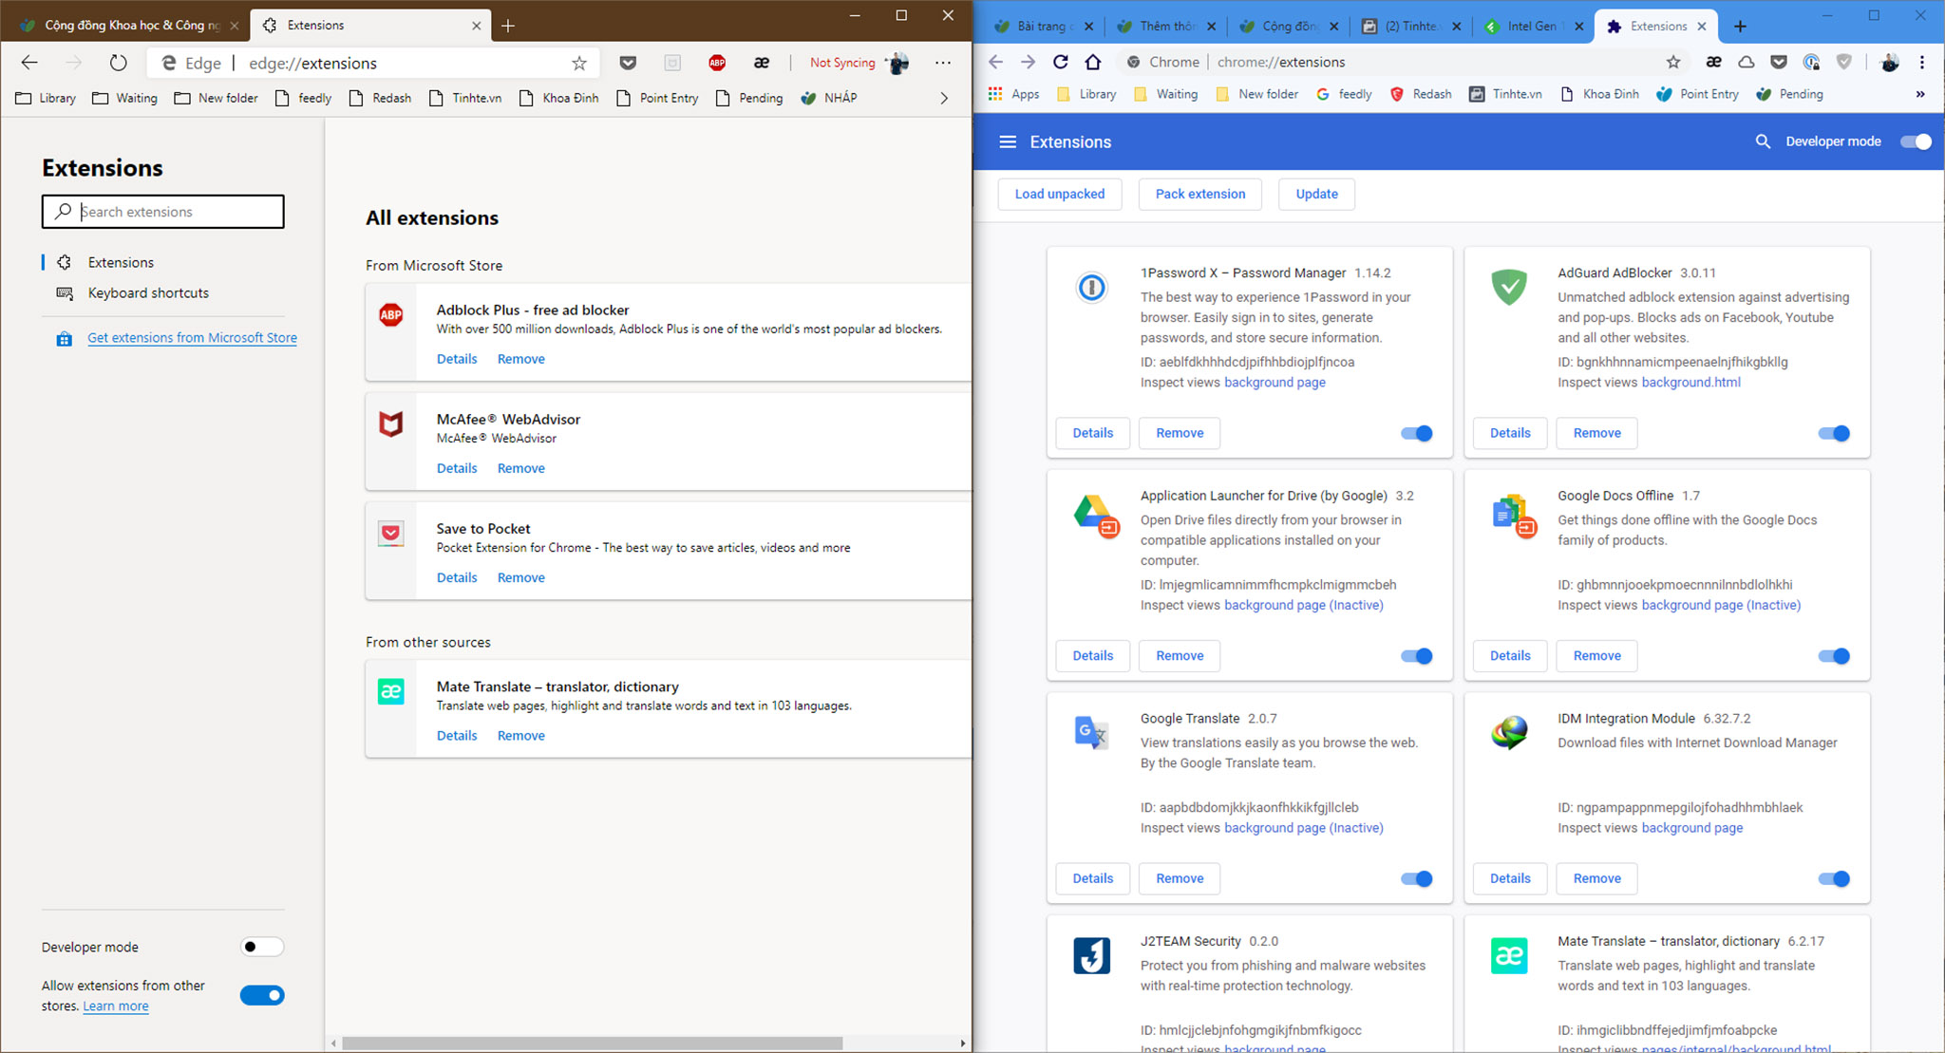This screenshot has height=1053, width=1945.
Task: Turn off Chrome Developer mode
Action: click(x=1916, y=141)
